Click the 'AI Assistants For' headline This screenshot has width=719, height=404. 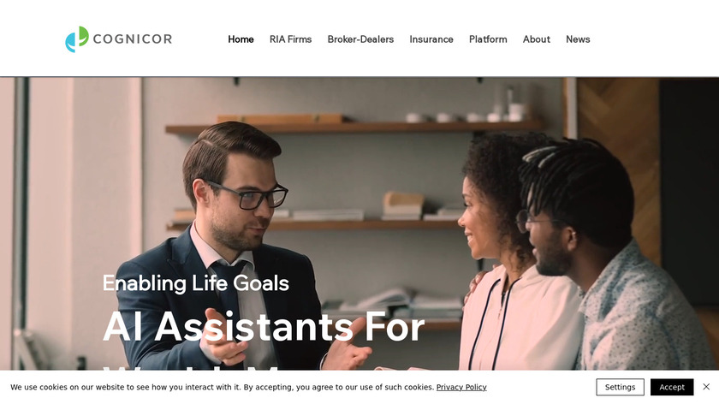pyautogui.click(x=264, y=326)
